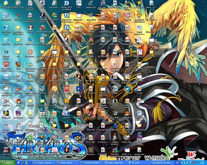
Task: Switch to Ice cream taskbar window
Action: (x=139, y=163)
